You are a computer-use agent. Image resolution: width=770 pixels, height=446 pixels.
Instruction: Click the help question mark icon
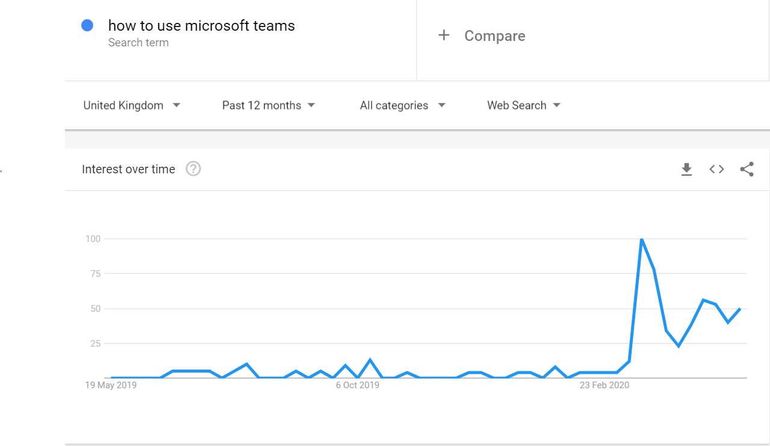[x=193, y=169]
